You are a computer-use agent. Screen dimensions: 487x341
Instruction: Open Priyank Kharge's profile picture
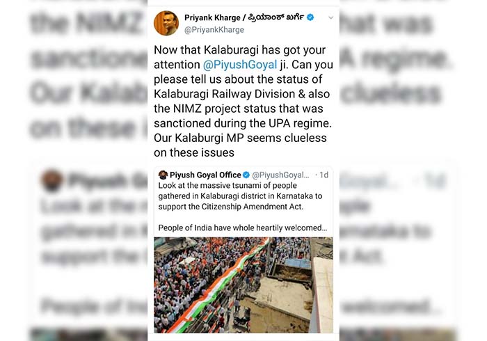pyautogui.click(x=166, y=22)
